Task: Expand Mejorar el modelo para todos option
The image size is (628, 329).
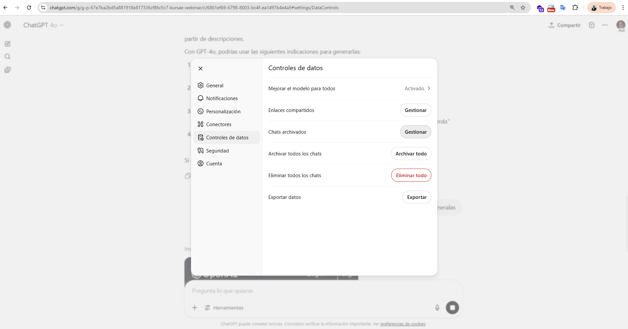Action: (417, 89)
